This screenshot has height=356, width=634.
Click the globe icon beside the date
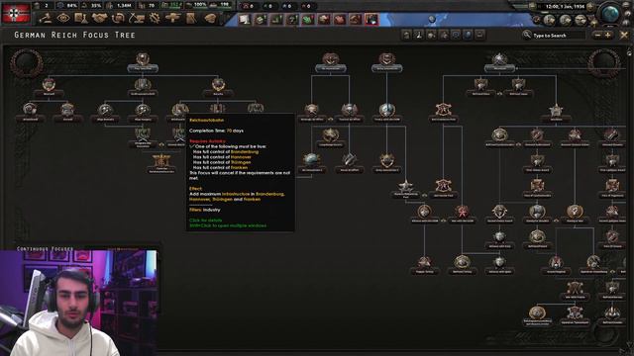tap(610, 13)
